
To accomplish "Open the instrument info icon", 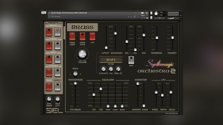I will click(147, 13).
